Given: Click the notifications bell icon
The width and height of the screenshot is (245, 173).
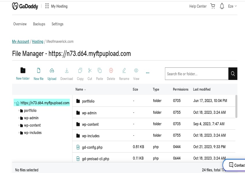Looking at the screenshot, I should (x=222, y=6).
